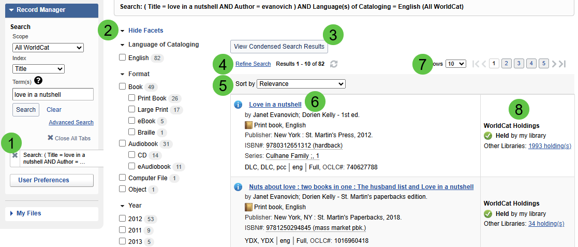Open the Sort by Relevance dropdown
This screenshot has width=578, height=247.
tap(301, 84)
